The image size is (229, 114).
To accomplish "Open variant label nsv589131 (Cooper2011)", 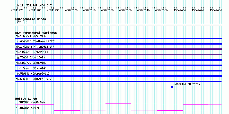I will [x=32, y=74].
